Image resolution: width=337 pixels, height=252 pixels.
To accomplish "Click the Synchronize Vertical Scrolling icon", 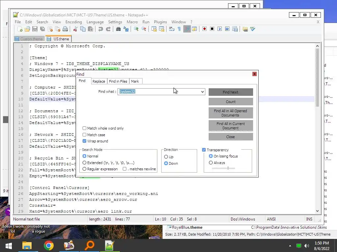I will coord(154,29).
